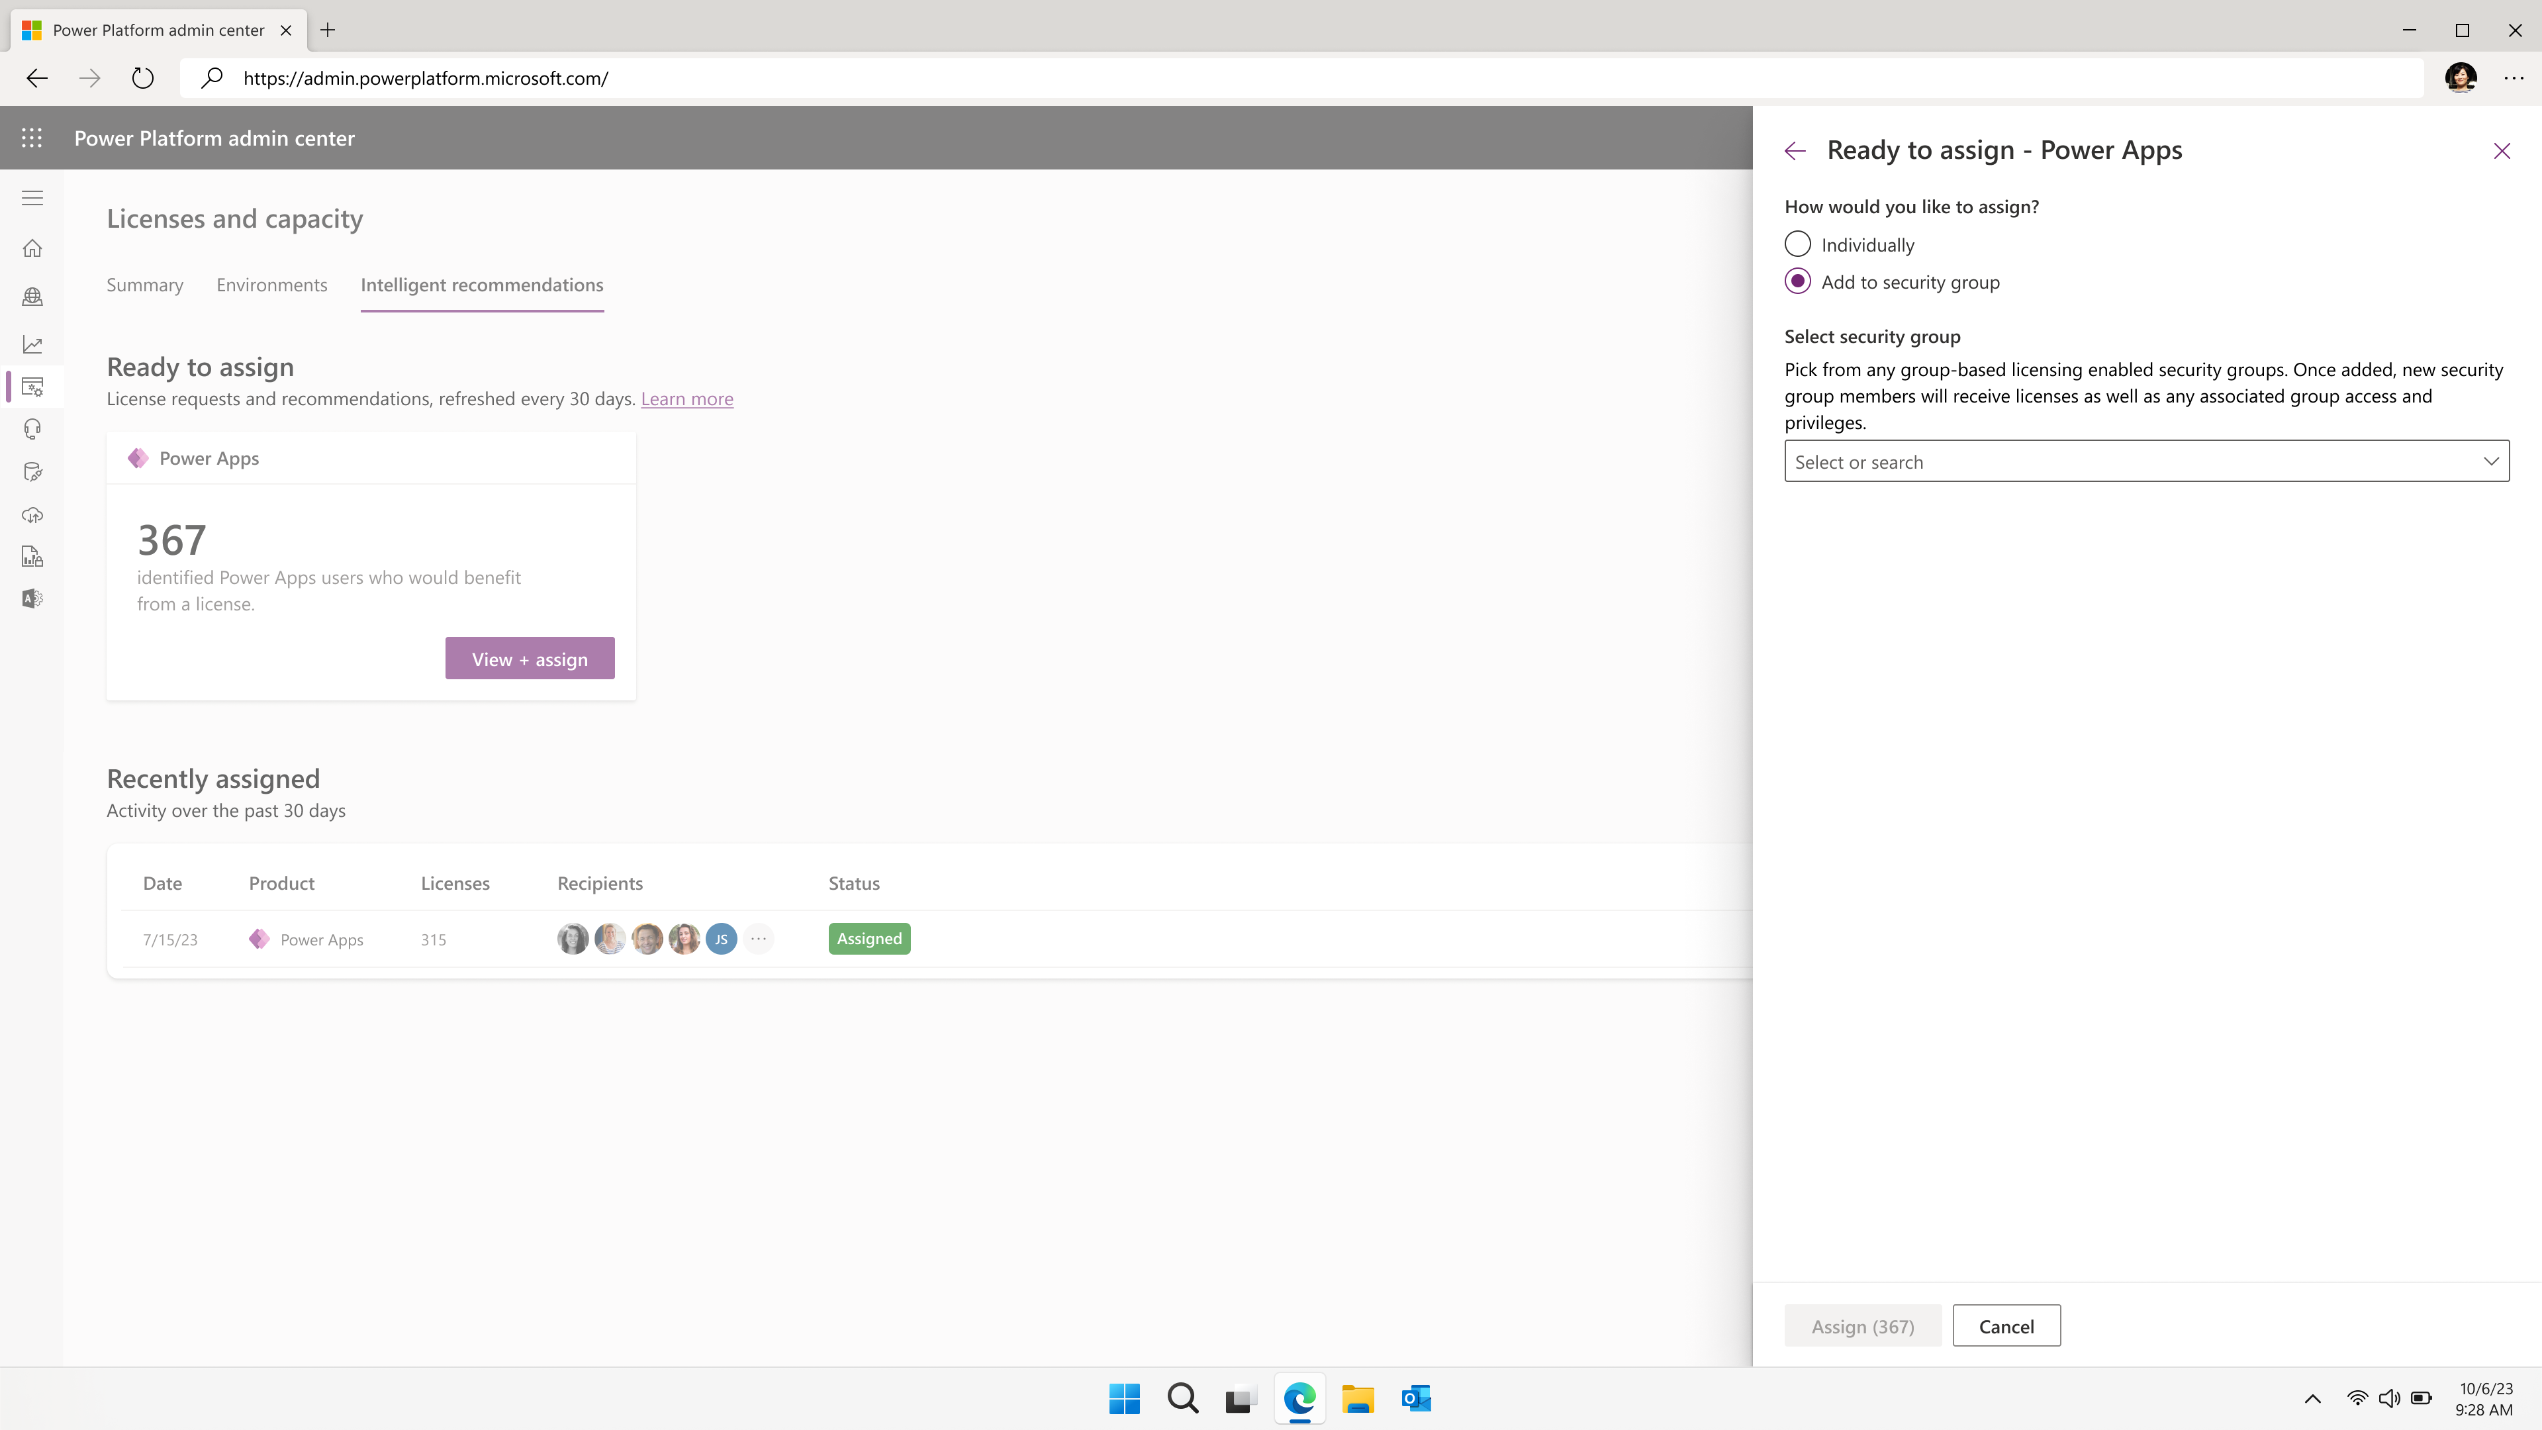Switch to the Environments tab
Image resolution: width=2542 pixels, height=1430 pixels.
[271, 285]
